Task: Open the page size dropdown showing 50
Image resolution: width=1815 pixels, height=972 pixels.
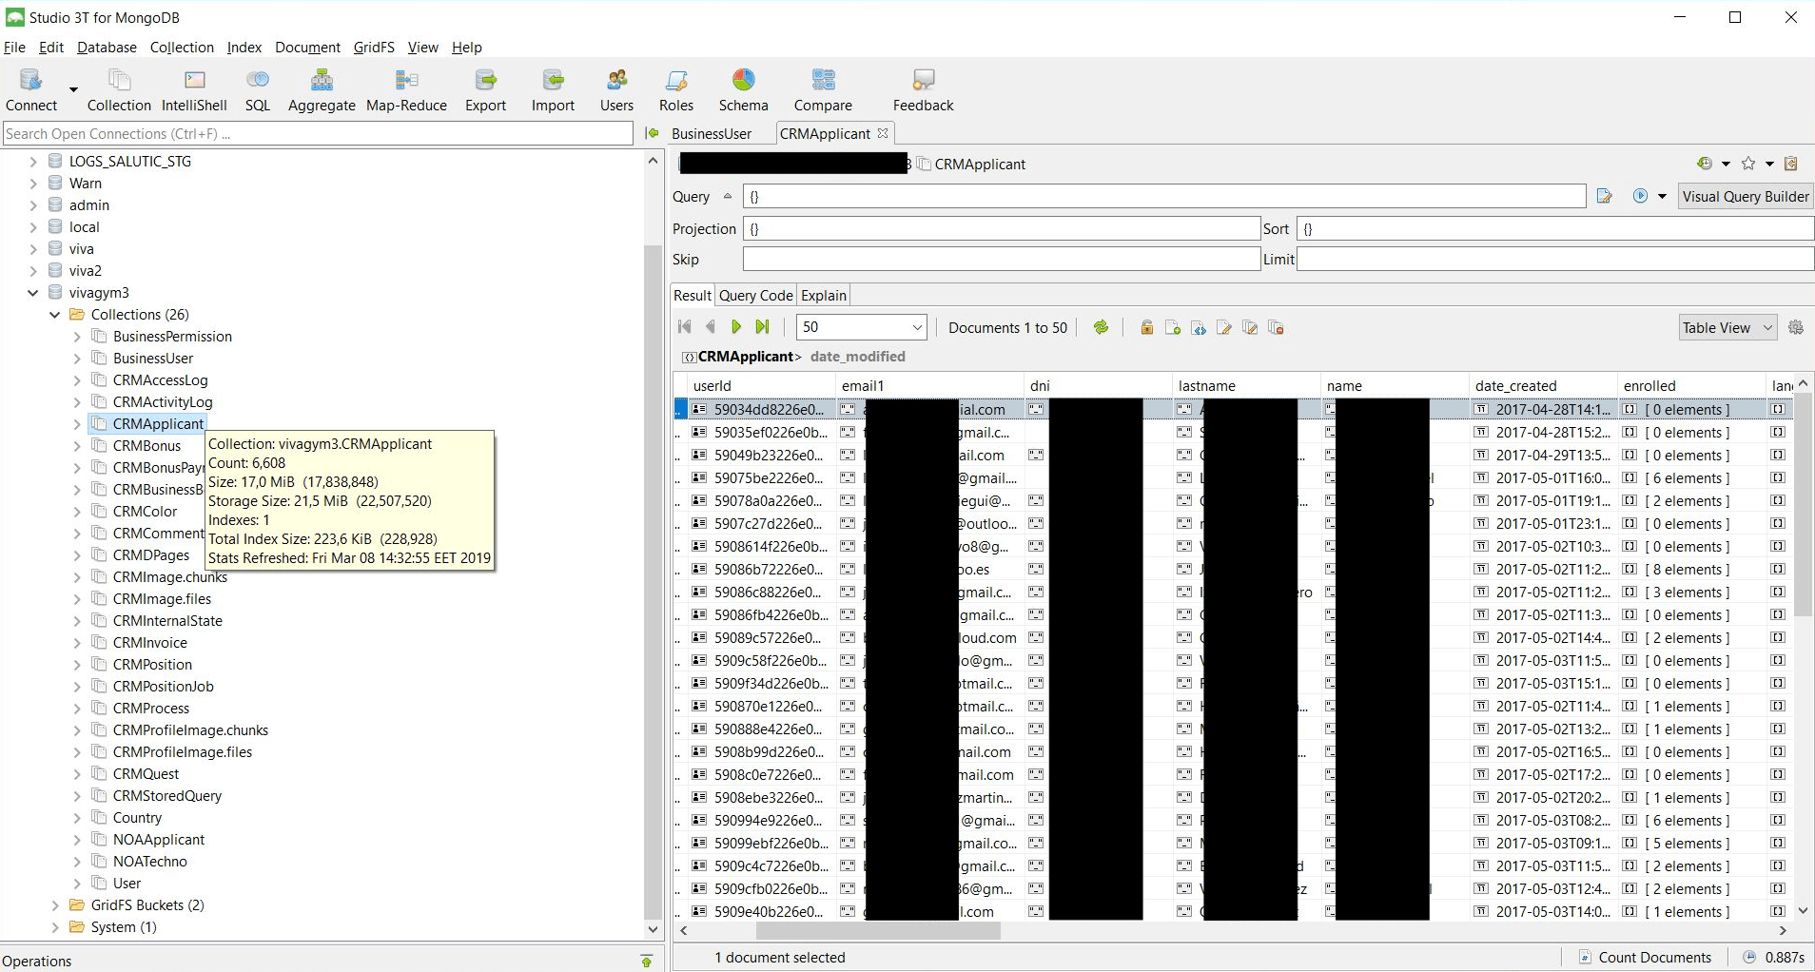Action: point(861,327)
